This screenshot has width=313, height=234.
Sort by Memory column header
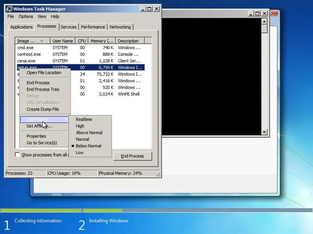[102, 41]
